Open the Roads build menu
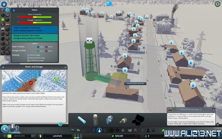222x139 pixels. click(x=73, y=130)
